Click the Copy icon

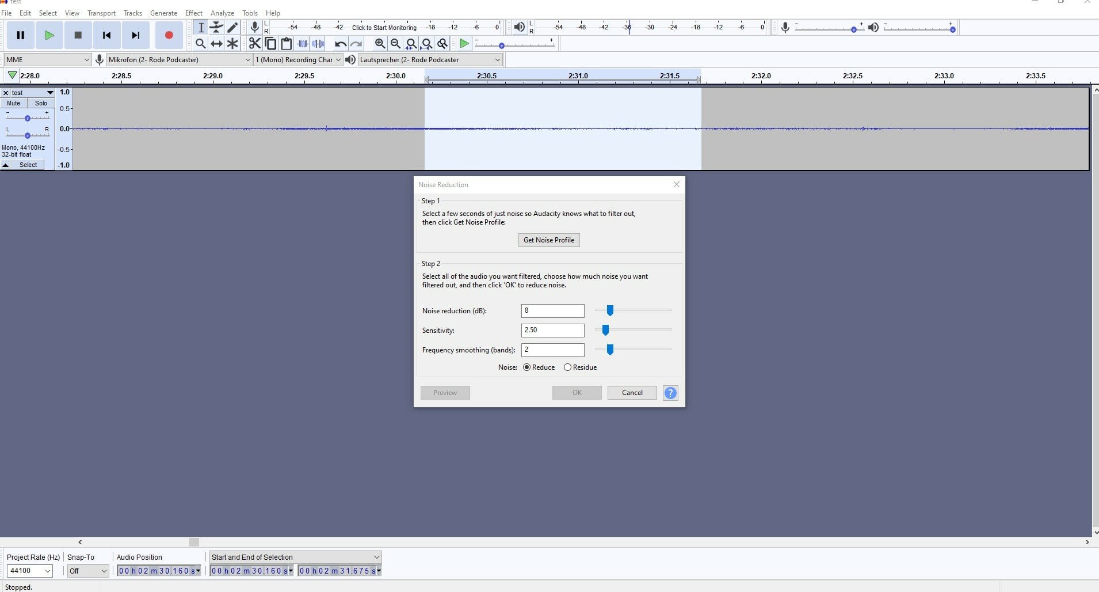point(270,43)
